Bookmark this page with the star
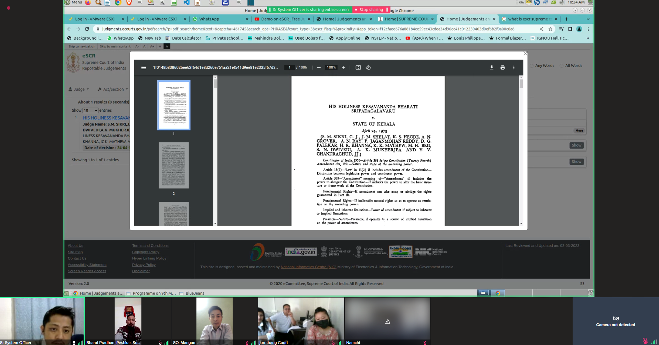This screenshot has height=345, width=659. click(x=550, y=29)
